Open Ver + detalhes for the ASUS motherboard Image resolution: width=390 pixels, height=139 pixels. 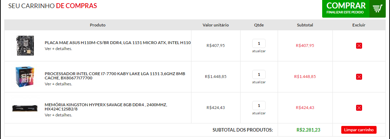(x=58, y=49)
